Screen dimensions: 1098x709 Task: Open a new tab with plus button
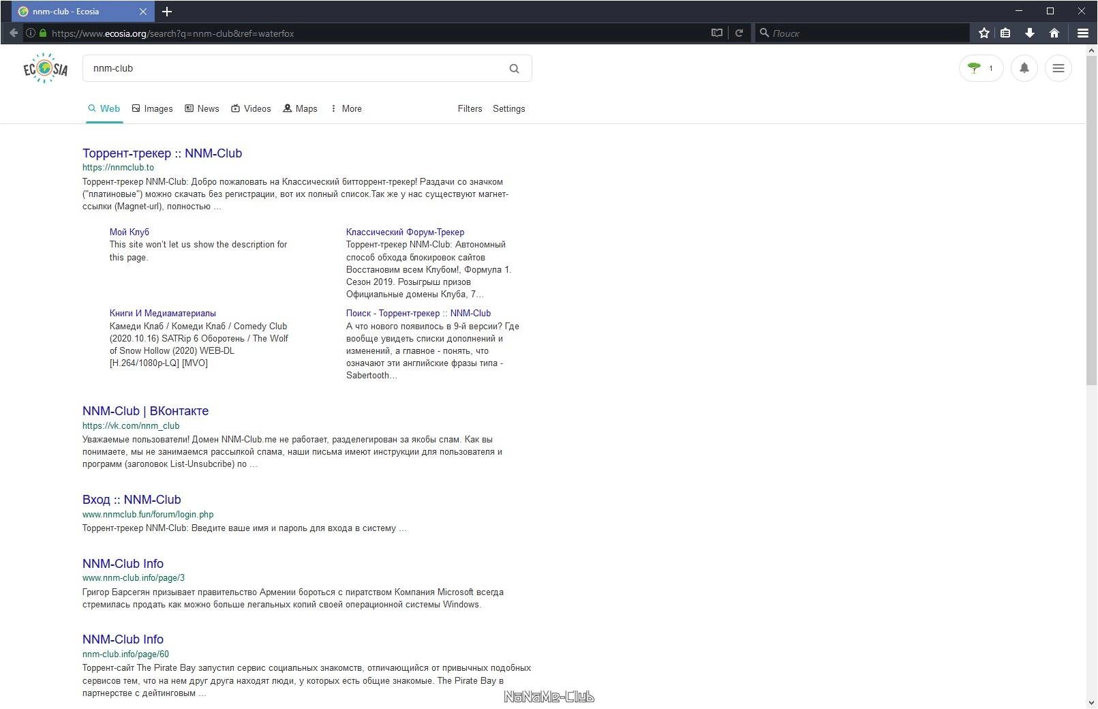pyautogui.click(x=167, y=12)
